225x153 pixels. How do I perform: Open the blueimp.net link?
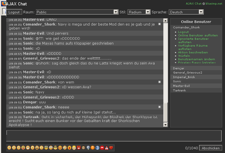tap(214, 4)
